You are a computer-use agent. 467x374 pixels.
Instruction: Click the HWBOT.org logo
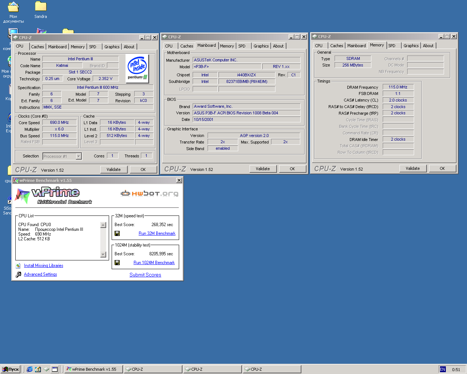pyautogui.click(x=150, y=193)
